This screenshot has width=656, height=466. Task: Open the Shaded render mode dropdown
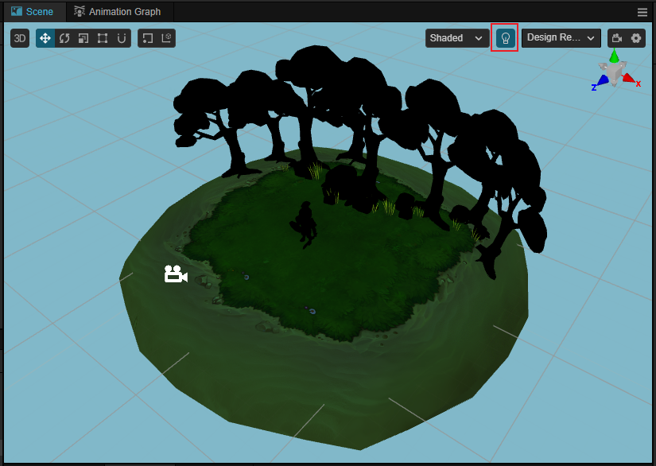(457, 38)
